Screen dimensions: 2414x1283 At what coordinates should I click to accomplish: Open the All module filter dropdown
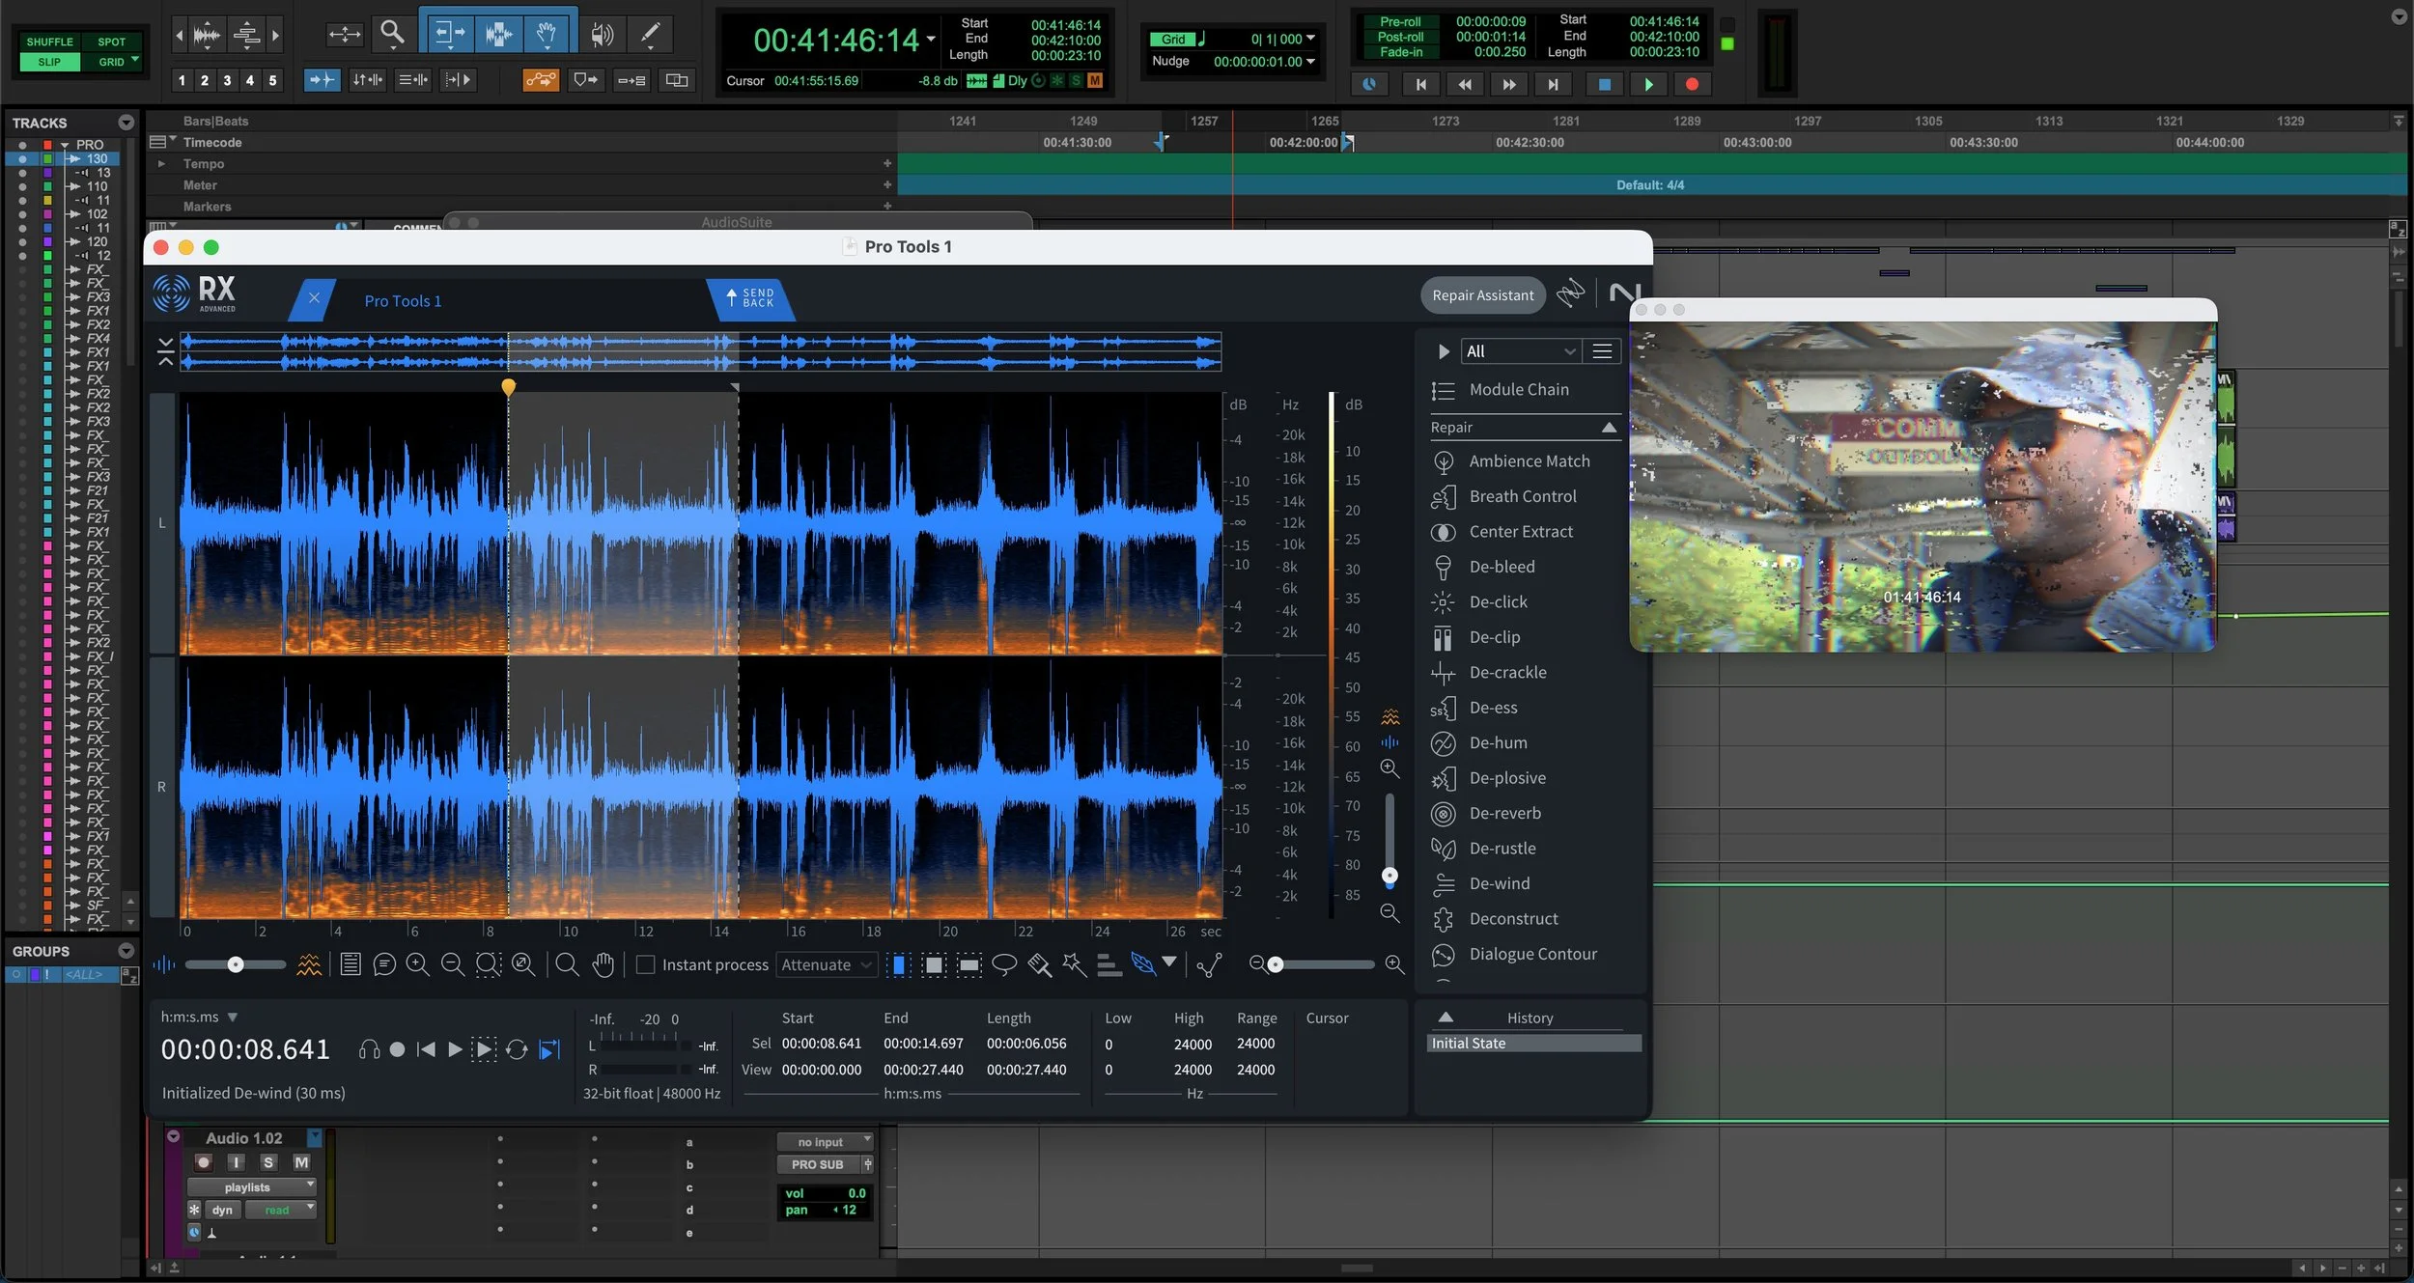tap(1520, 351)
